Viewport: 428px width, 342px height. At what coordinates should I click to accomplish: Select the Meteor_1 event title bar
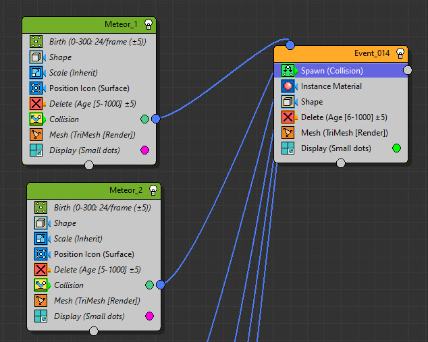pos(89,25)
